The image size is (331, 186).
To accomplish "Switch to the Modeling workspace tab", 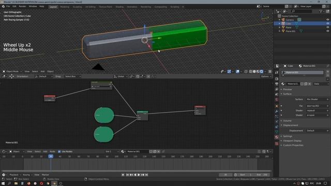I will (65, 7).
